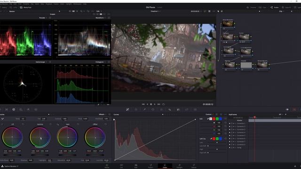
Task: Click the Saturation value field
Action: pos(68,160)
